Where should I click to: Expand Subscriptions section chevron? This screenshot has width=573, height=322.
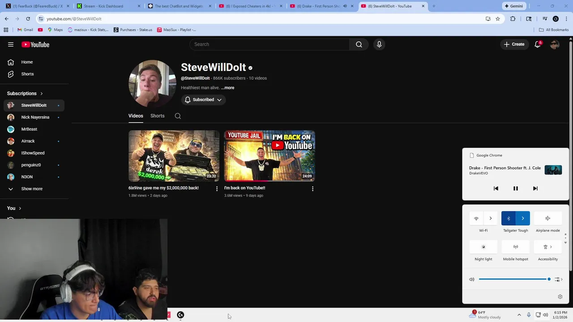tap(42, 93)
